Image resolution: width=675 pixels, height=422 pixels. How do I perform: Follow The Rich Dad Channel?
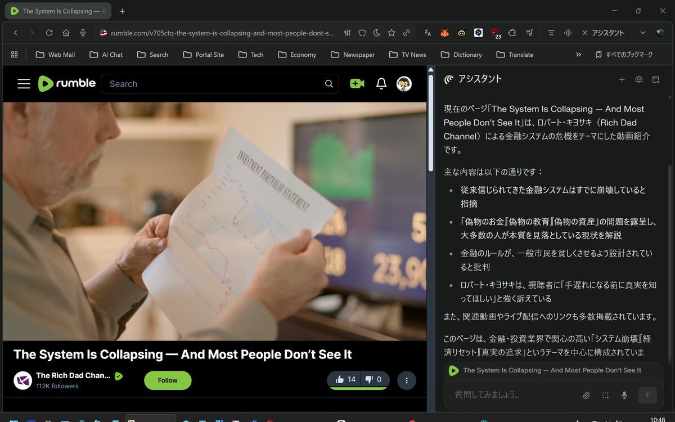[168, 380]
